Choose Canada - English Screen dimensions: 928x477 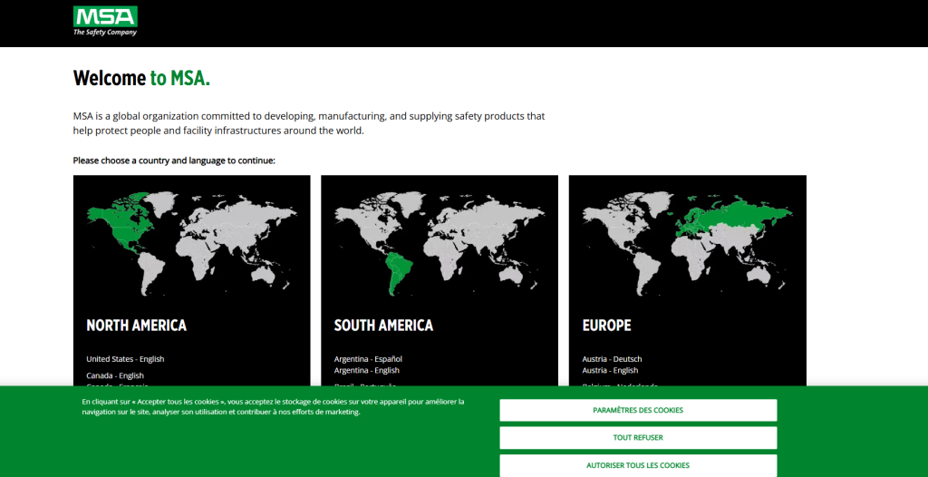[x=115, y=375]
